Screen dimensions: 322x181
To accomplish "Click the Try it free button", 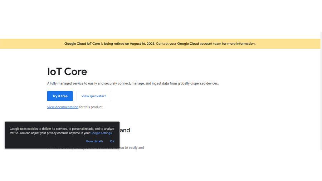I will coord(60,96).
